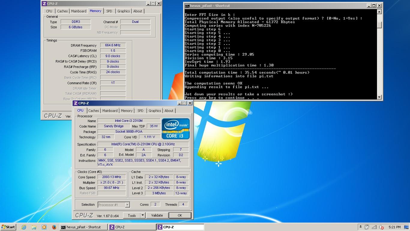Click the Cores value 2

coord(155,204)
